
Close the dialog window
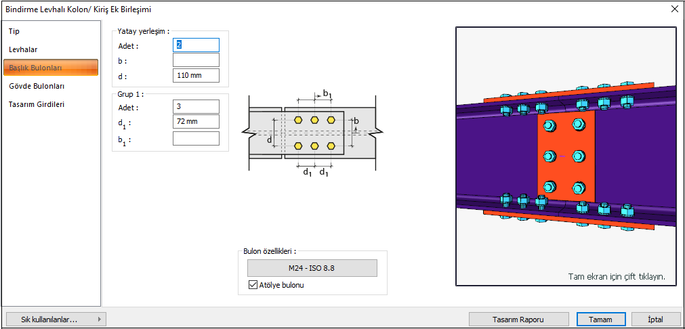coord(674,9)
